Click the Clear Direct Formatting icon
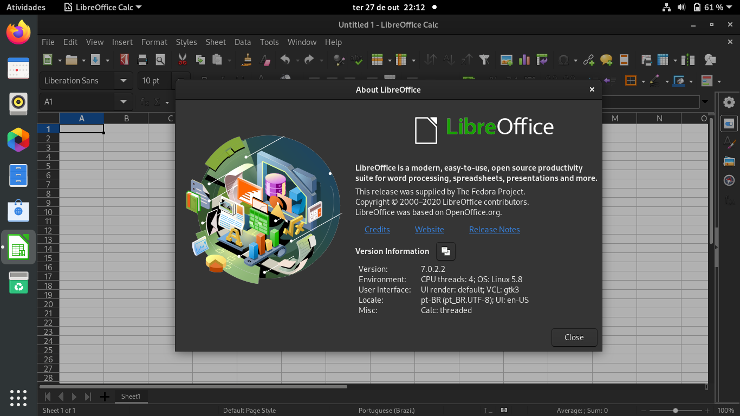This screenshot has width=740, height=416. (x=265, y=60)
